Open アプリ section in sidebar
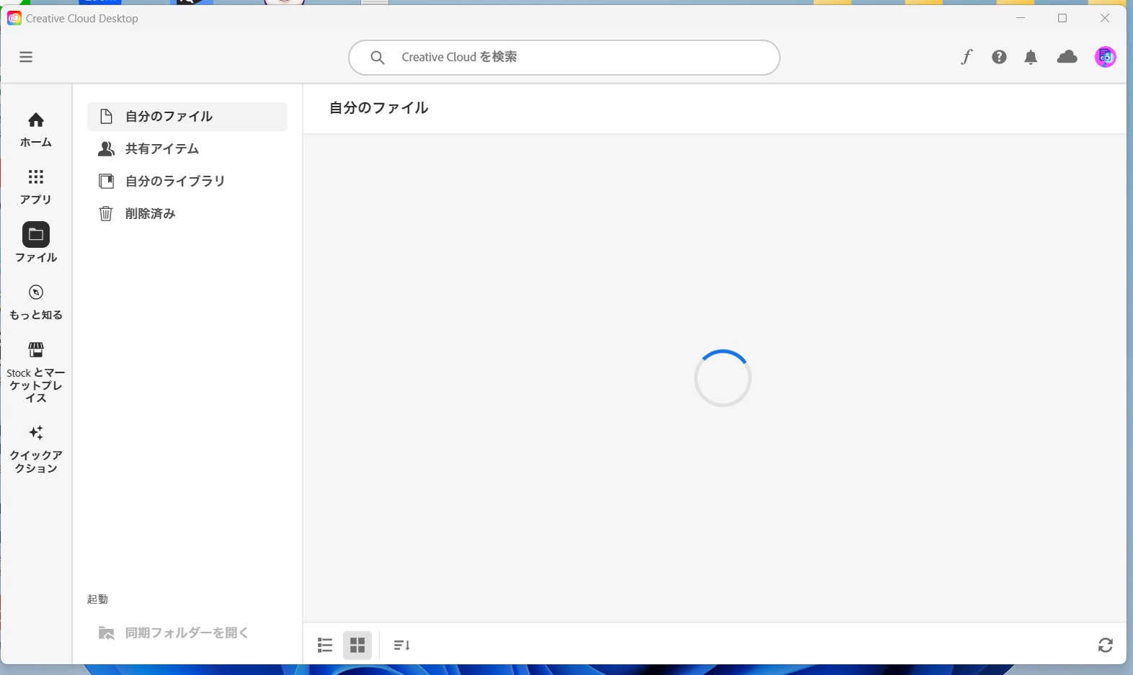 coord(36,187)
